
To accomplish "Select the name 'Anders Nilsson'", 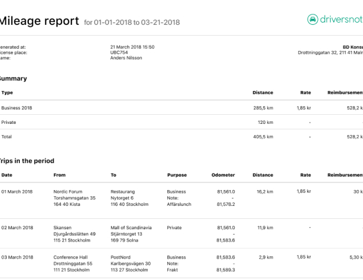I will pyautogui.click(x=126, y=58).
